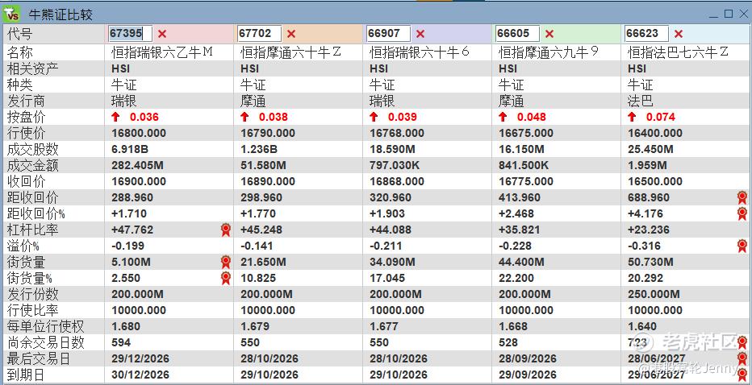Remove warrant 67395 with red X
Viewport: 752px width, 385px height.
162,34
